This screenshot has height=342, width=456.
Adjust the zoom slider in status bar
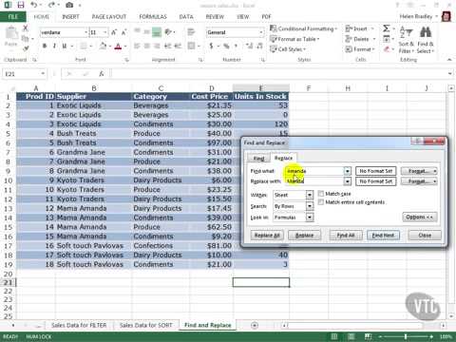(x=406, y=336)
